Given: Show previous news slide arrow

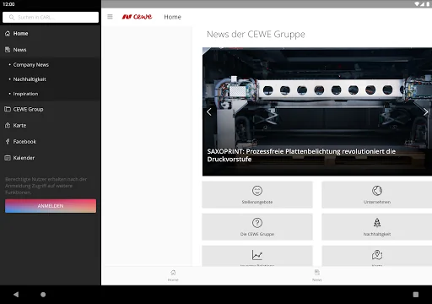Looking at the screenshot, I should click(x=209, y=112).
